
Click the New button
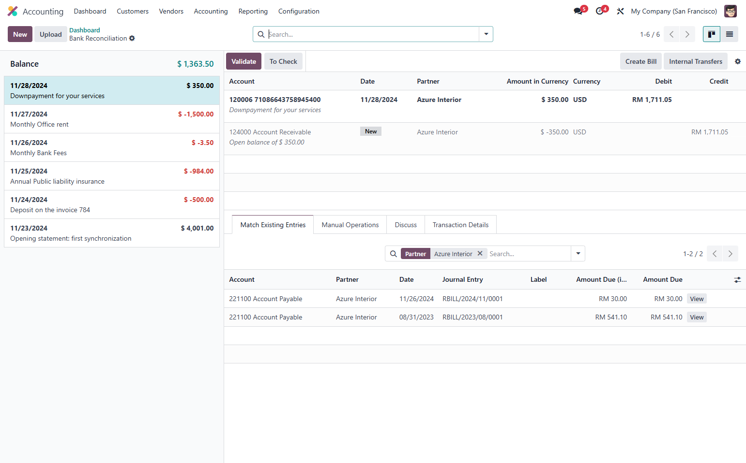20,34
